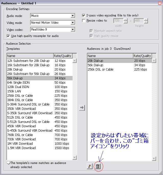Toggle High quality resize checkbox
Image resolution: width=163 pixels, height=175 pixels.
(91, 36)
